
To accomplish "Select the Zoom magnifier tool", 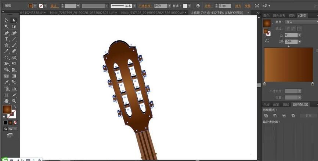I will pyautogui.click(x=14, y=101).
